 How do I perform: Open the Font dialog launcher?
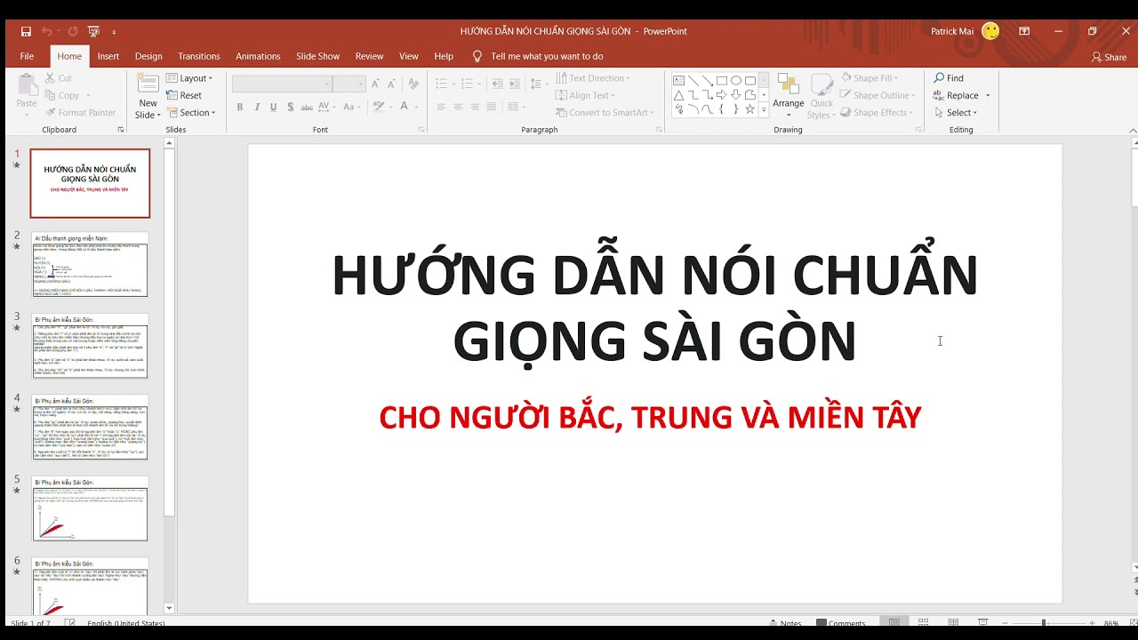[422, 130]
